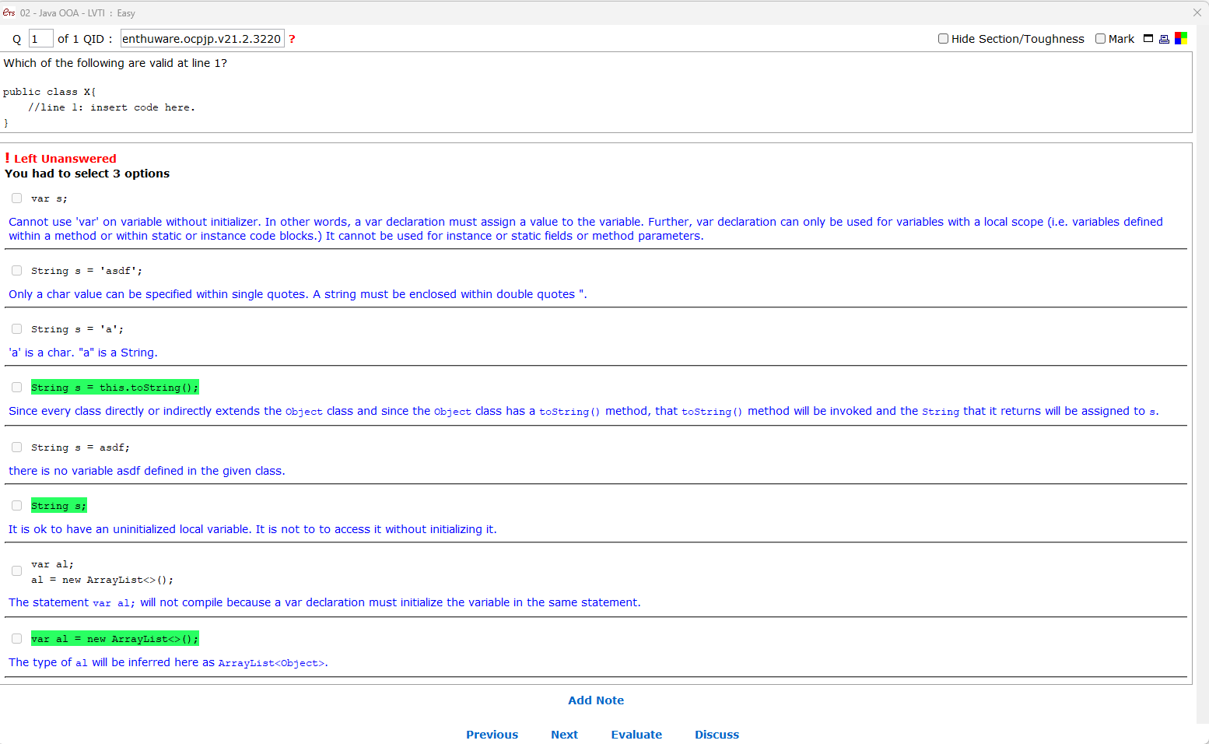
Task: Select the this.toString() option checkbox
Action: point(16,387)
